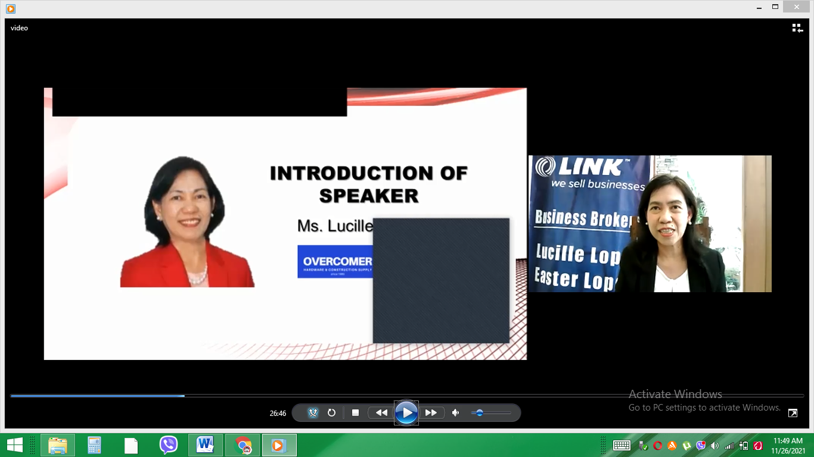Switch to Library view icon

[797, 28]
